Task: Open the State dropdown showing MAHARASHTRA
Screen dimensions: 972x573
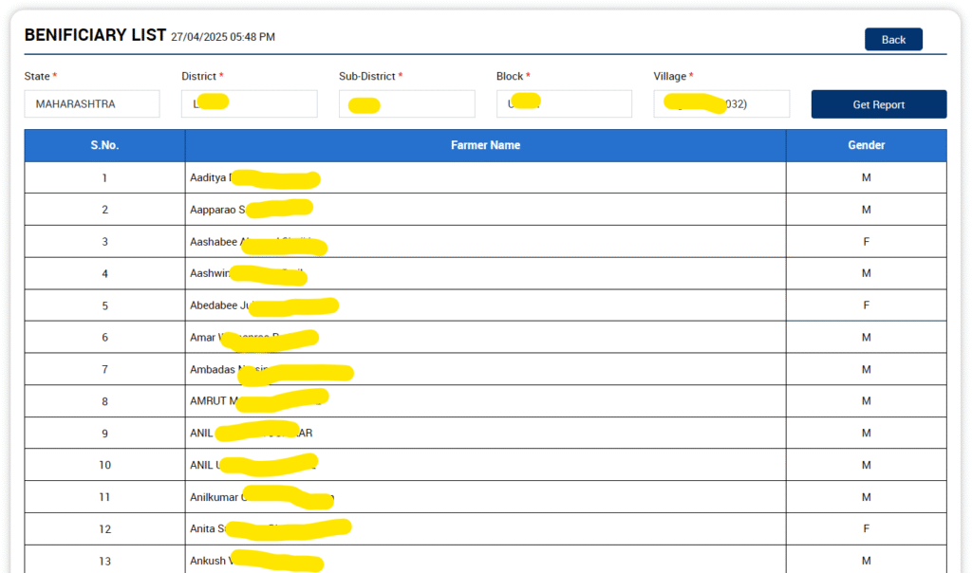Action: [x=92, y=104]
